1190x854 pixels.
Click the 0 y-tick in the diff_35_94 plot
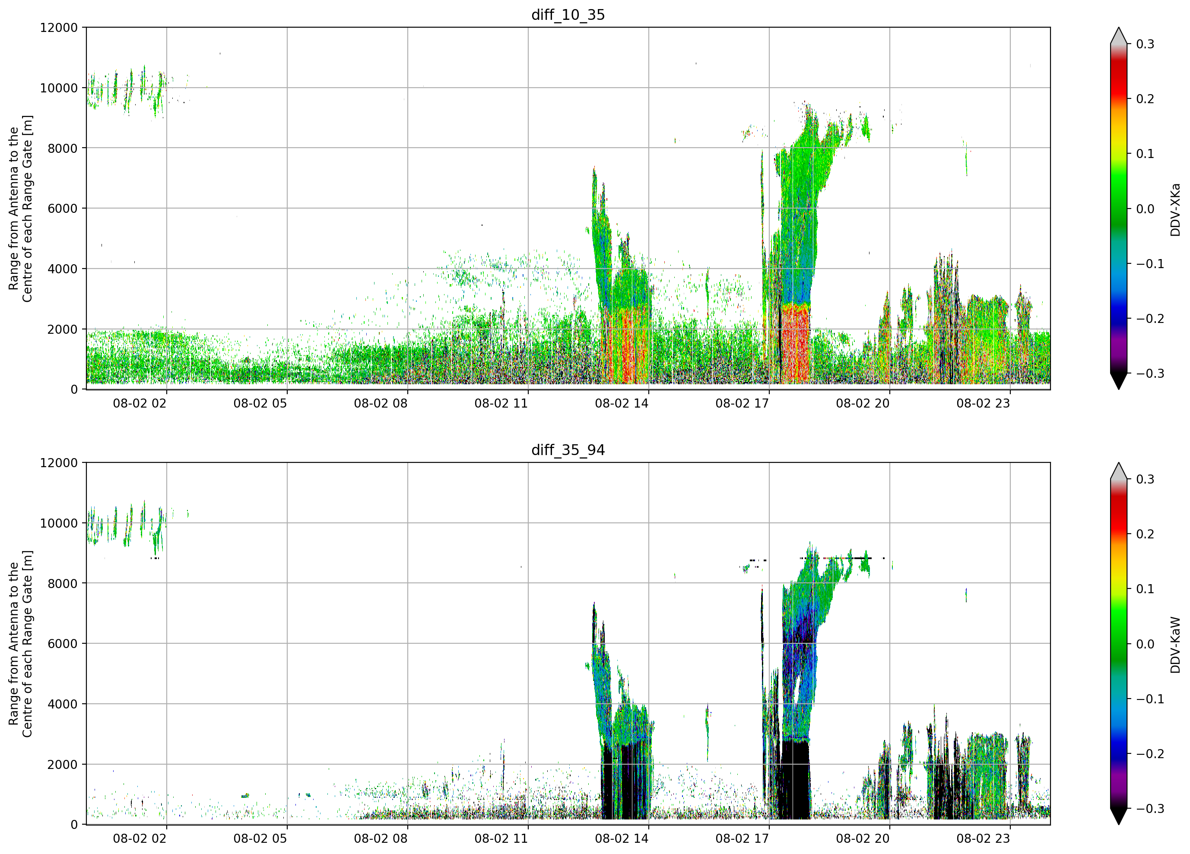click(74, 825)
